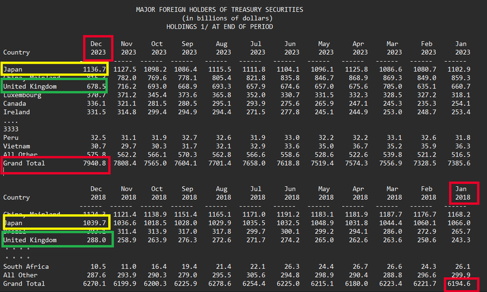Screen dimensions: 487x292
Task: Click the Ireland row label
Action: point(16,112)
